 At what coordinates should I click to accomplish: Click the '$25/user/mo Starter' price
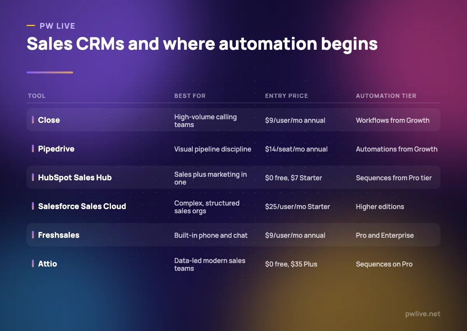(x=297, y=207)
